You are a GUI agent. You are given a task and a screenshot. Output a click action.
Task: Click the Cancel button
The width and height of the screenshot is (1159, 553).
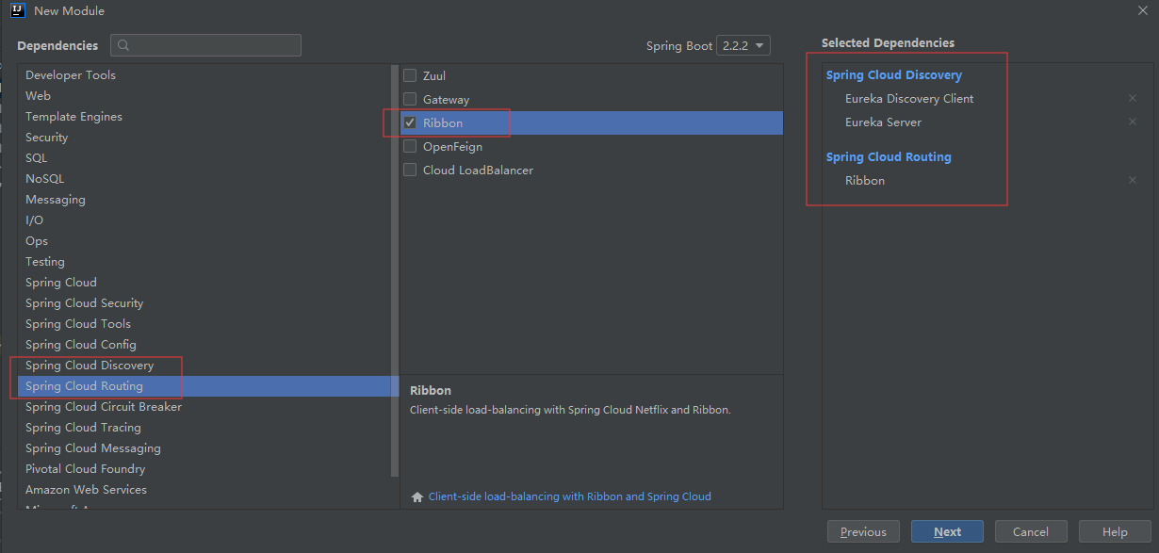click(x=1031, y=531)
